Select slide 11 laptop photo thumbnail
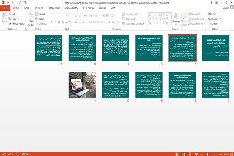The width and height of the screenshot is (234, 156). [x=82, y=85]
